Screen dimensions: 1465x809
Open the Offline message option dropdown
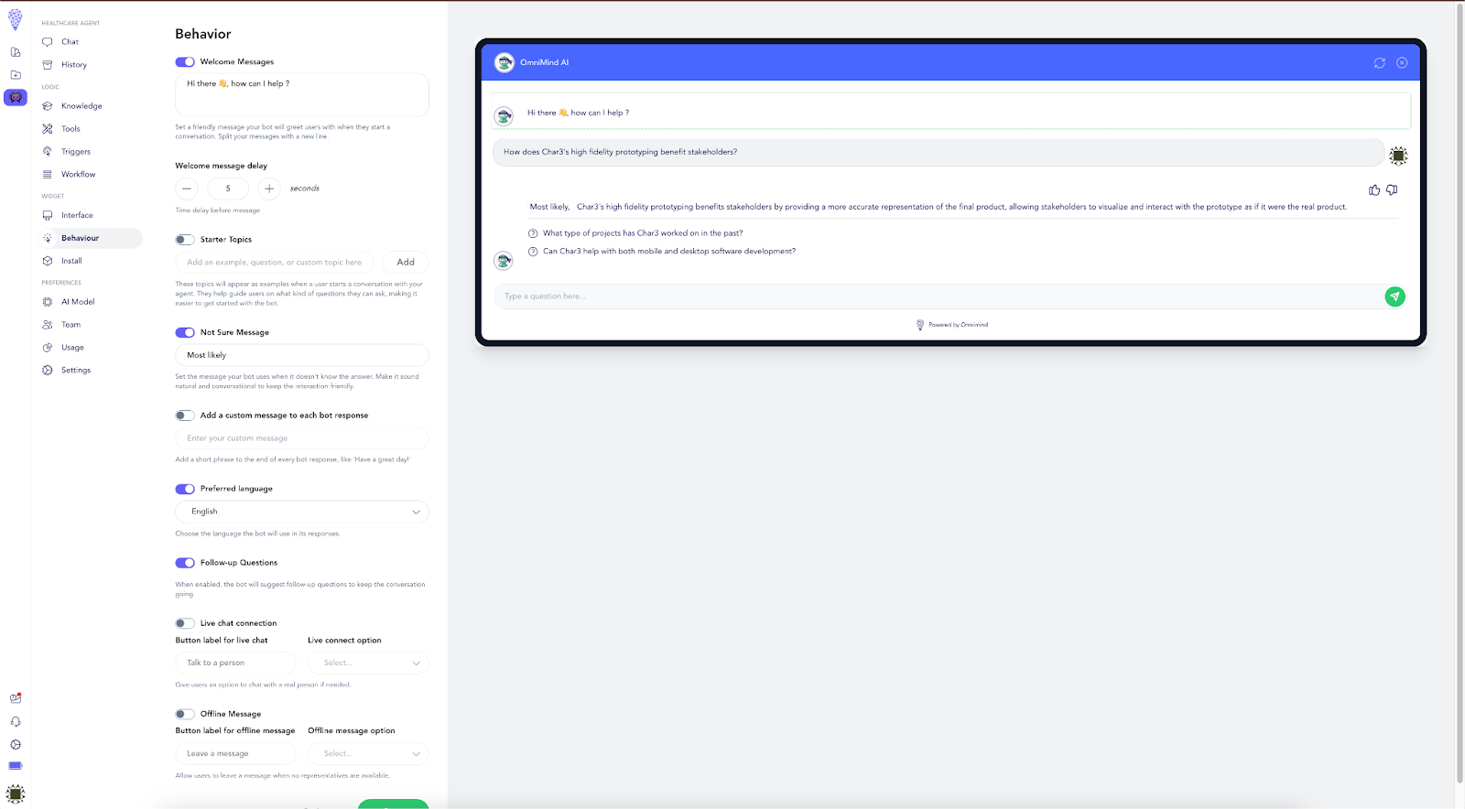pyautogui.click(x=368, y=754)
